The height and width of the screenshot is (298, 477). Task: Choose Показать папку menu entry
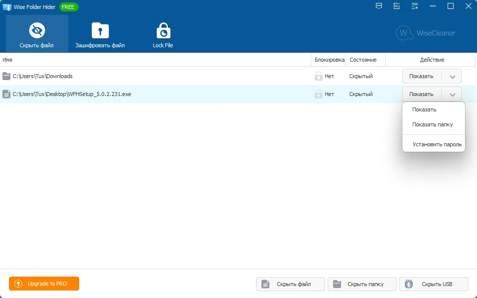[x=434, y=125]
